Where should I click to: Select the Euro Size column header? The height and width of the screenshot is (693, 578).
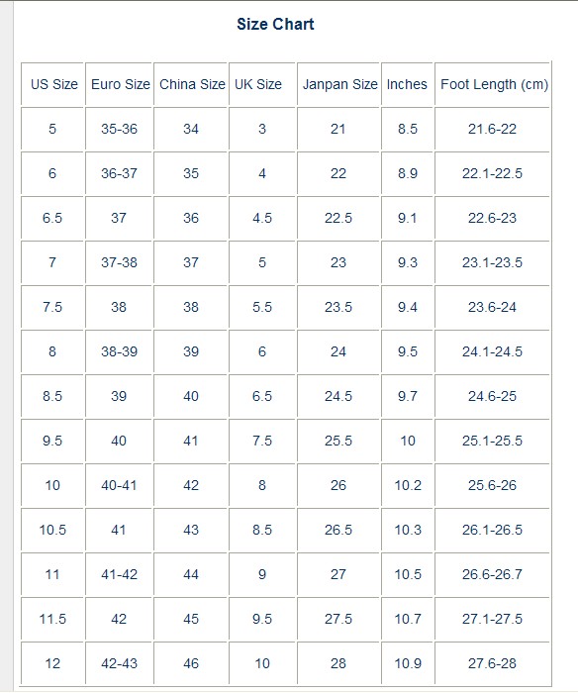pyautogui.click(x=119, y=84)
